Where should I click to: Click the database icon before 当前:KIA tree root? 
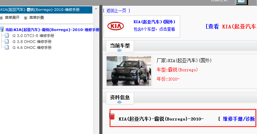(x=2, y=29)
